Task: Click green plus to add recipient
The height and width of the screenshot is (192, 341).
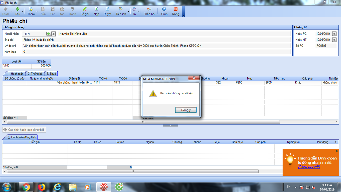Action: point(48,34)
